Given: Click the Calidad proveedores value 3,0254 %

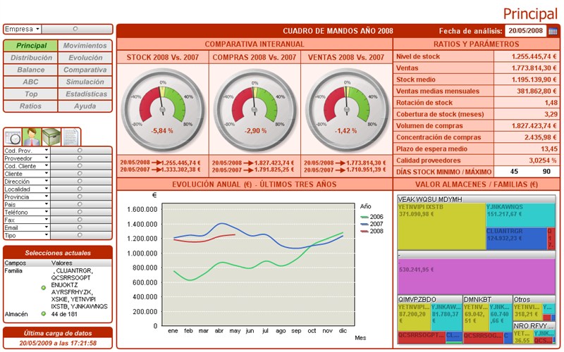Looking at the screenshot, I should point(542,161).
